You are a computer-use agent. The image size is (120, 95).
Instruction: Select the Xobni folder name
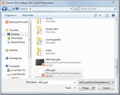click(48, 50)
